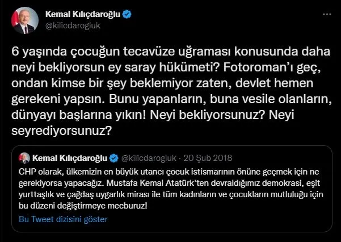
Task: Click the verified badge in the quoted tweet
Action: [x=113, y=157]
